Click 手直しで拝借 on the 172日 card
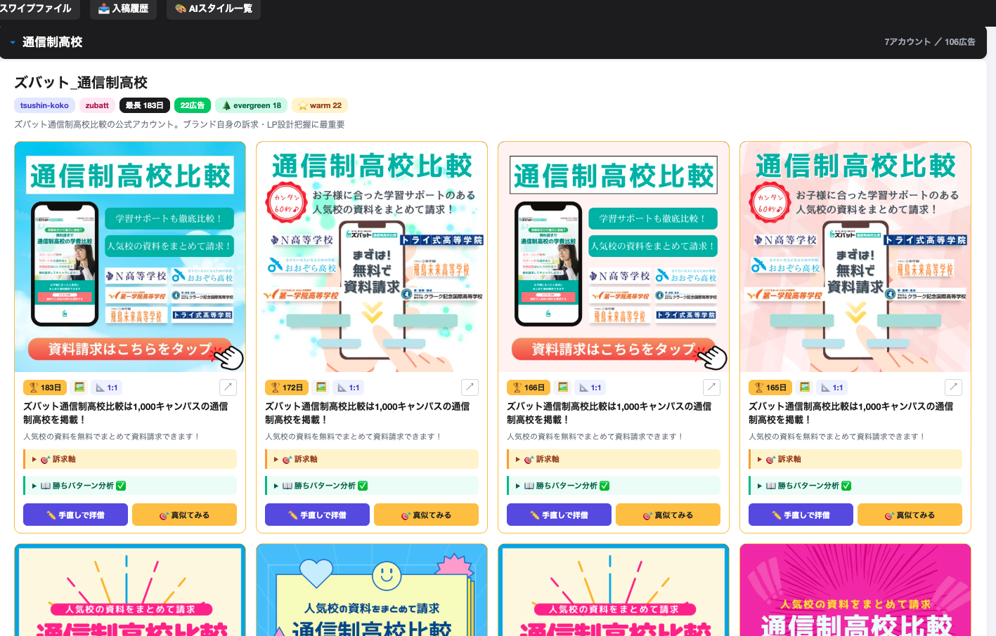Image resolution: width=996 pixels, height=636 pixels. click(x=317, y=515)
